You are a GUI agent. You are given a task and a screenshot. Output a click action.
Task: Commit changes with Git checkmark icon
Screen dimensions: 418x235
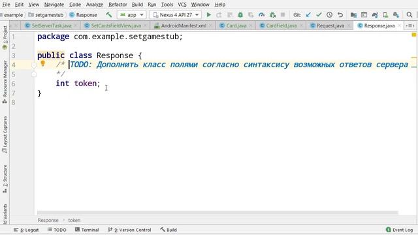click(319, 15)
